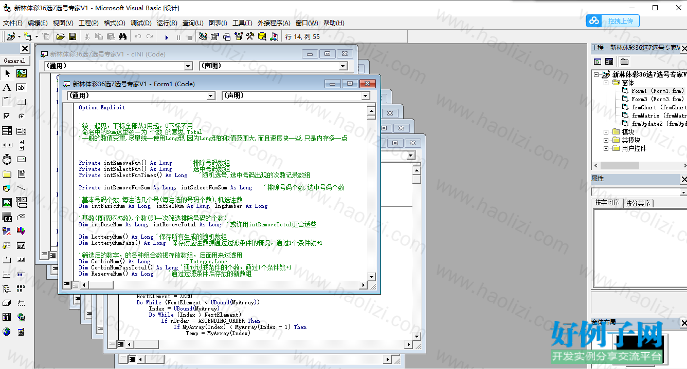Select Form1 (Form1.frm) in project tree
Screen dimensions: 687x369
pyautogui.click(x=658, y=91)
